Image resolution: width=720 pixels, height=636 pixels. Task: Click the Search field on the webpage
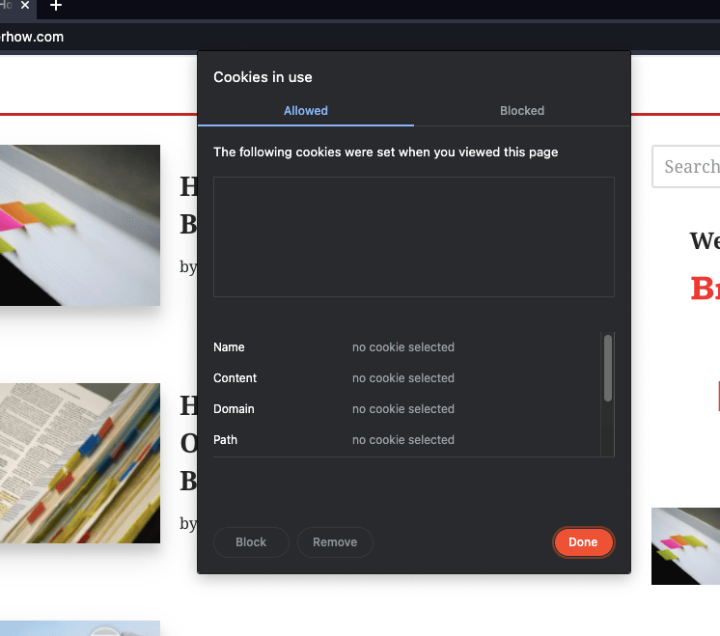pyautogui.click(x=686, y=166)
